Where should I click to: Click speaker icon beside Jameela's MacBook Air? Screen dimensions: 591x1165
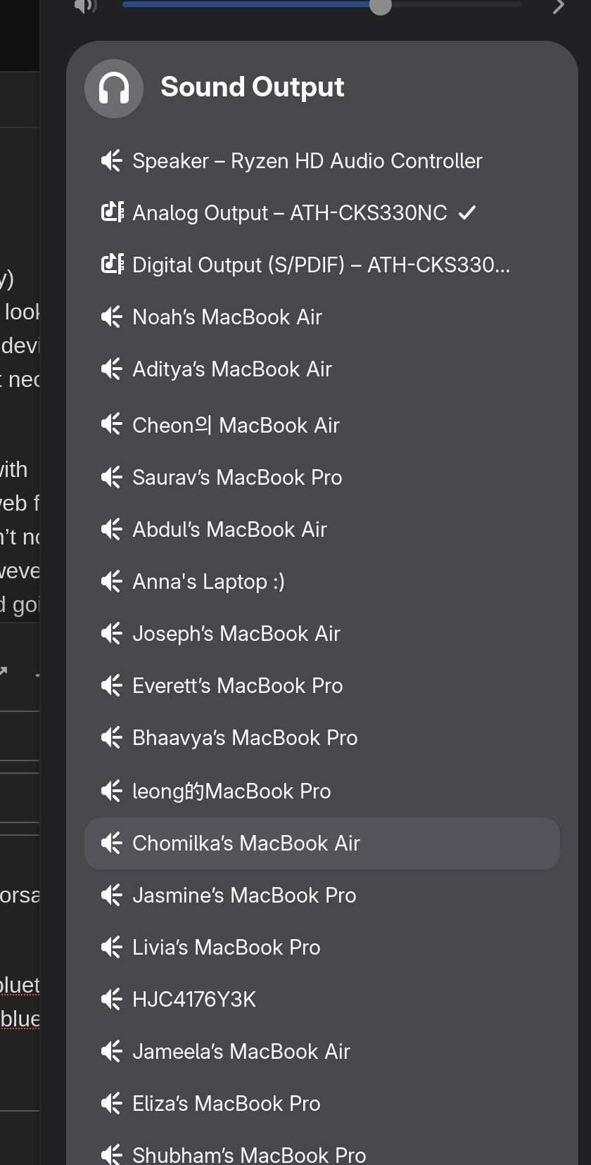(112, 1052)
